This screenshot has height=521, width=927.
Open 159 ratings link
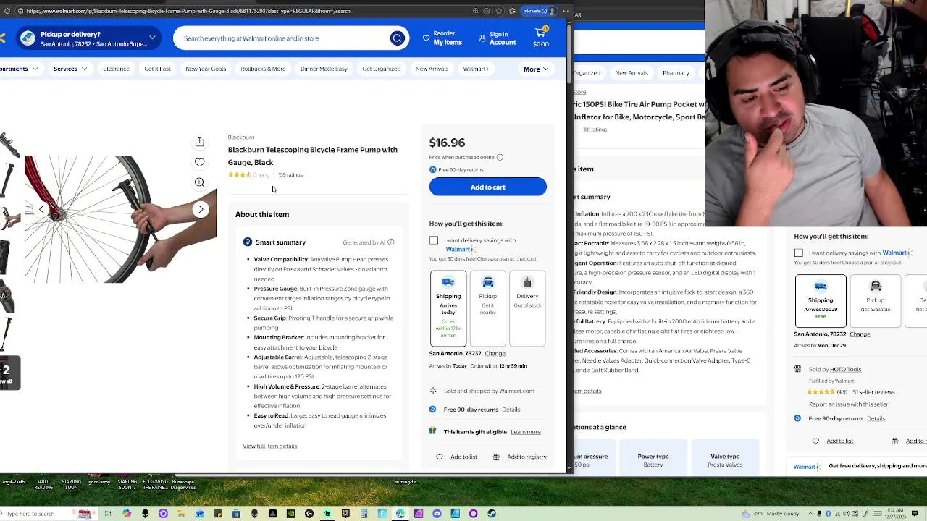(290, 175)
